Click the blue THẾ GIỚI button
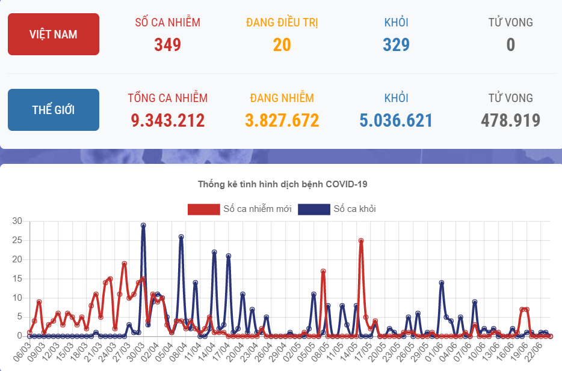The width and height of the screenshot is (562, 371). 54,110
